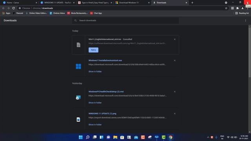Open taskbar Search
This screenshot has width=251, height=141.
pos(88,137)
